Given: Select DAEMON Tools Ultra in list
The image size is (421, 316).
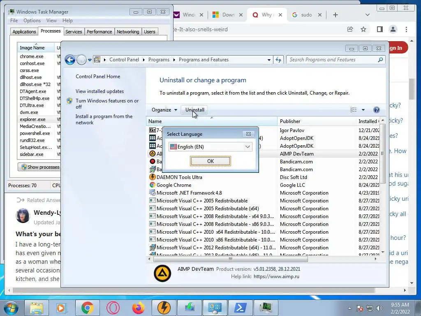Looking at the screenshot, I should pos(179,177).
